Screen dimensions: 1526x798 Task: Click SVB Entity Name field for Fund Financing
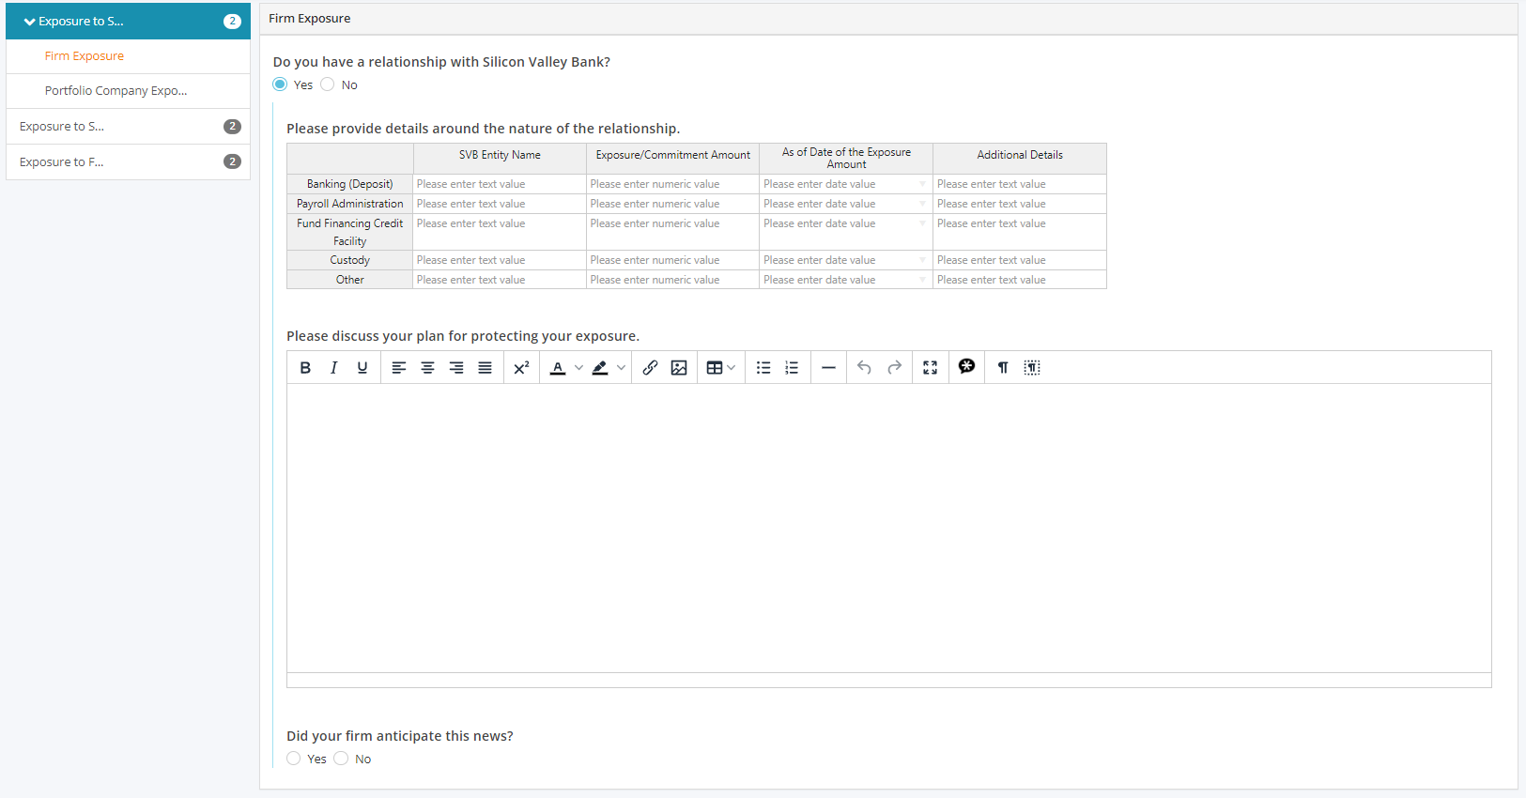click(x=500, y=232)
